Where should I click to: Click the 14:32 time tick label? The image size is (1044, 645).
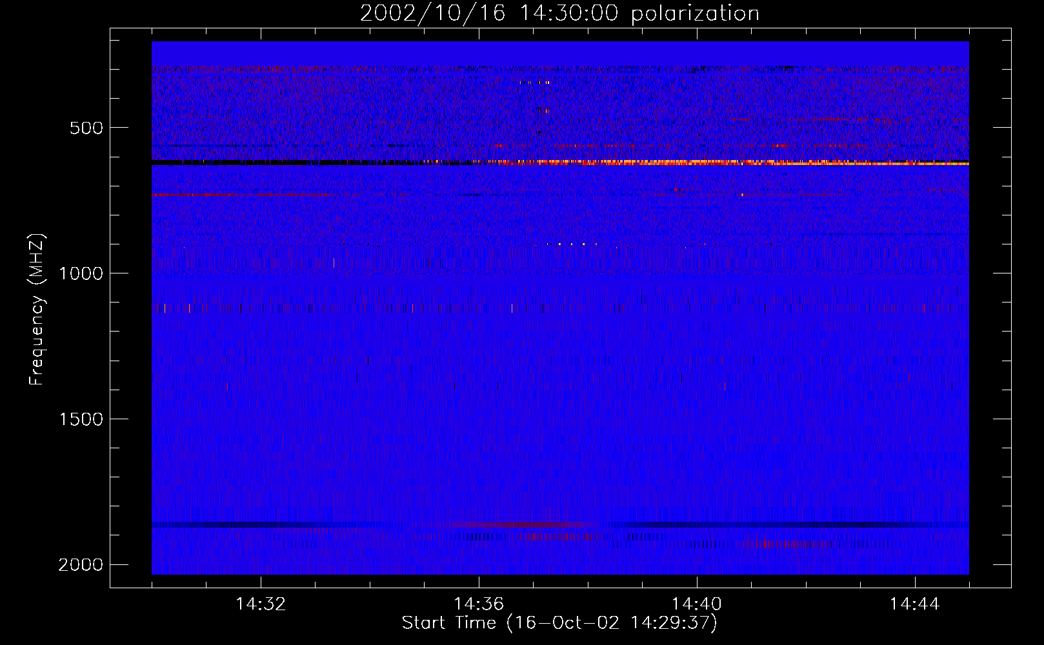tap(261, 604)
